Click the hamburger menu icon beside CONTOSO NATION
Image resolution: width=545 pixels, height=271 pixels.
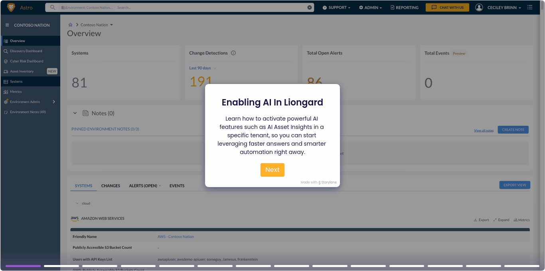[x=7, y=25]
